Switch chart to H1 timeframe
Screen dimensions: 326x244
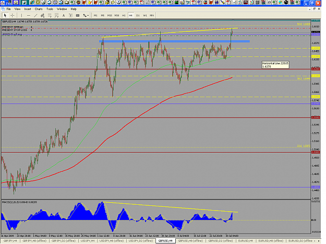[x=124, y=15]
